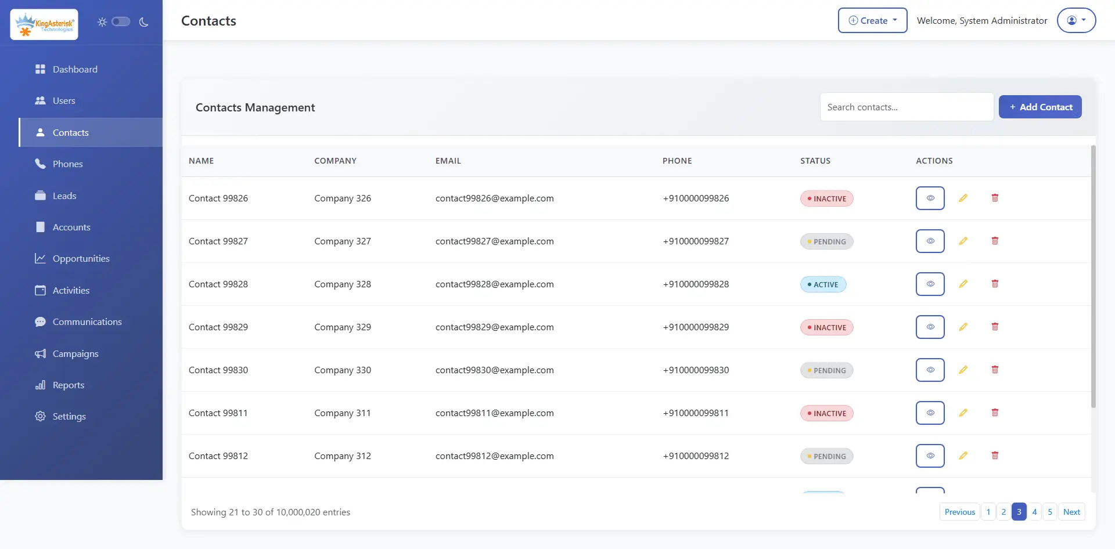
Task: Click the Search contacts field
Action: click(907, 107)
